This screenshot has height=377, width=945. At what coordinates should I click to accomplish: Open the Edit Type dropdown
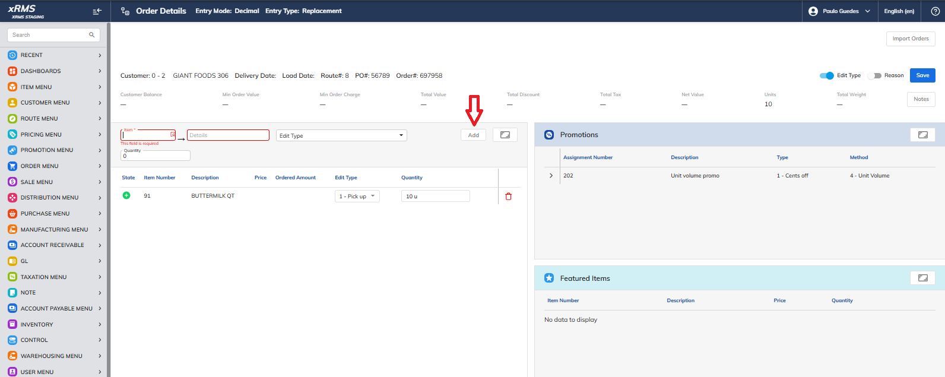(x=341, y=135)
